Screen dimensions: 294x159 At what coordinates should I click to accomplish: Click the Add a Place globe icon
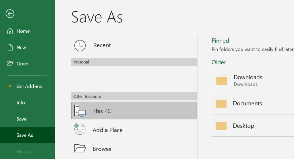click(80, 129)
